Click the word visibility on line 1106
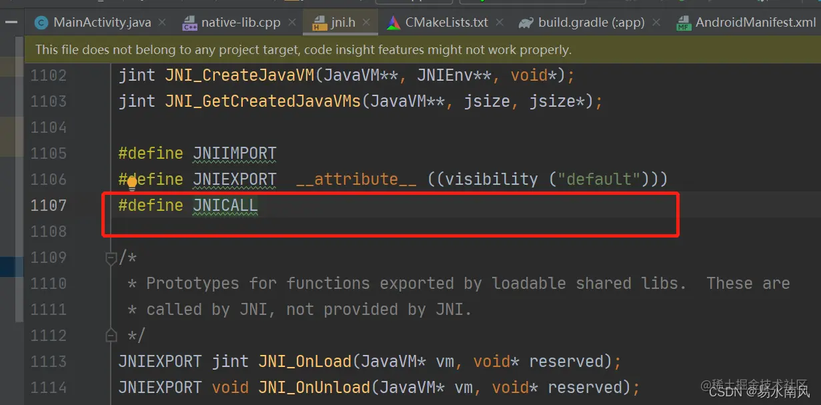821x405 pixels. (x=492, y=179)
